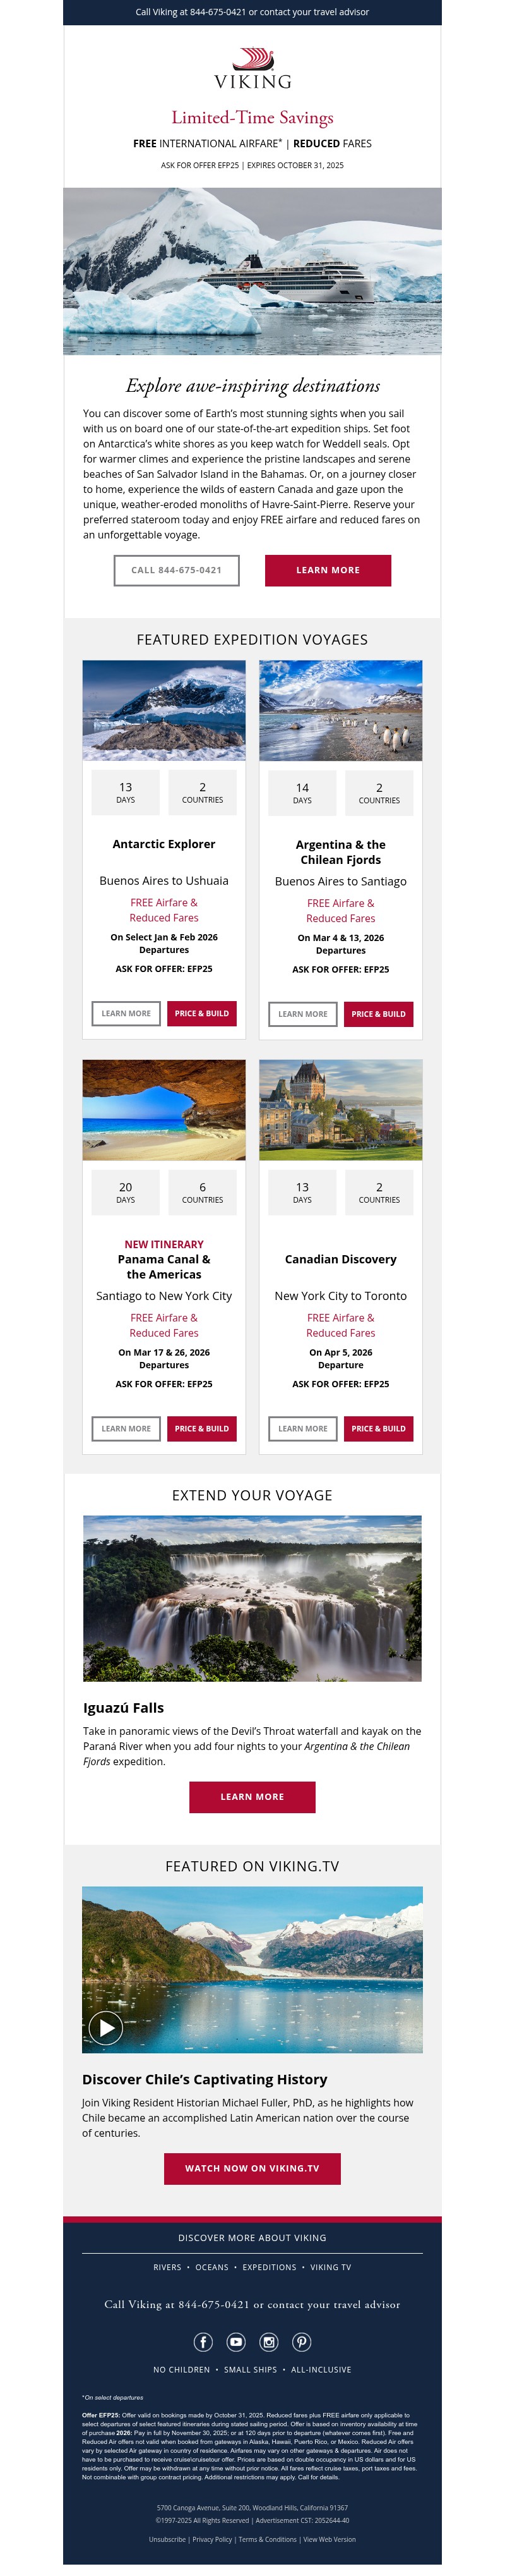Click the Call 844-675-0421 button
Viewport: 505px width, 2576px height.
177,570
